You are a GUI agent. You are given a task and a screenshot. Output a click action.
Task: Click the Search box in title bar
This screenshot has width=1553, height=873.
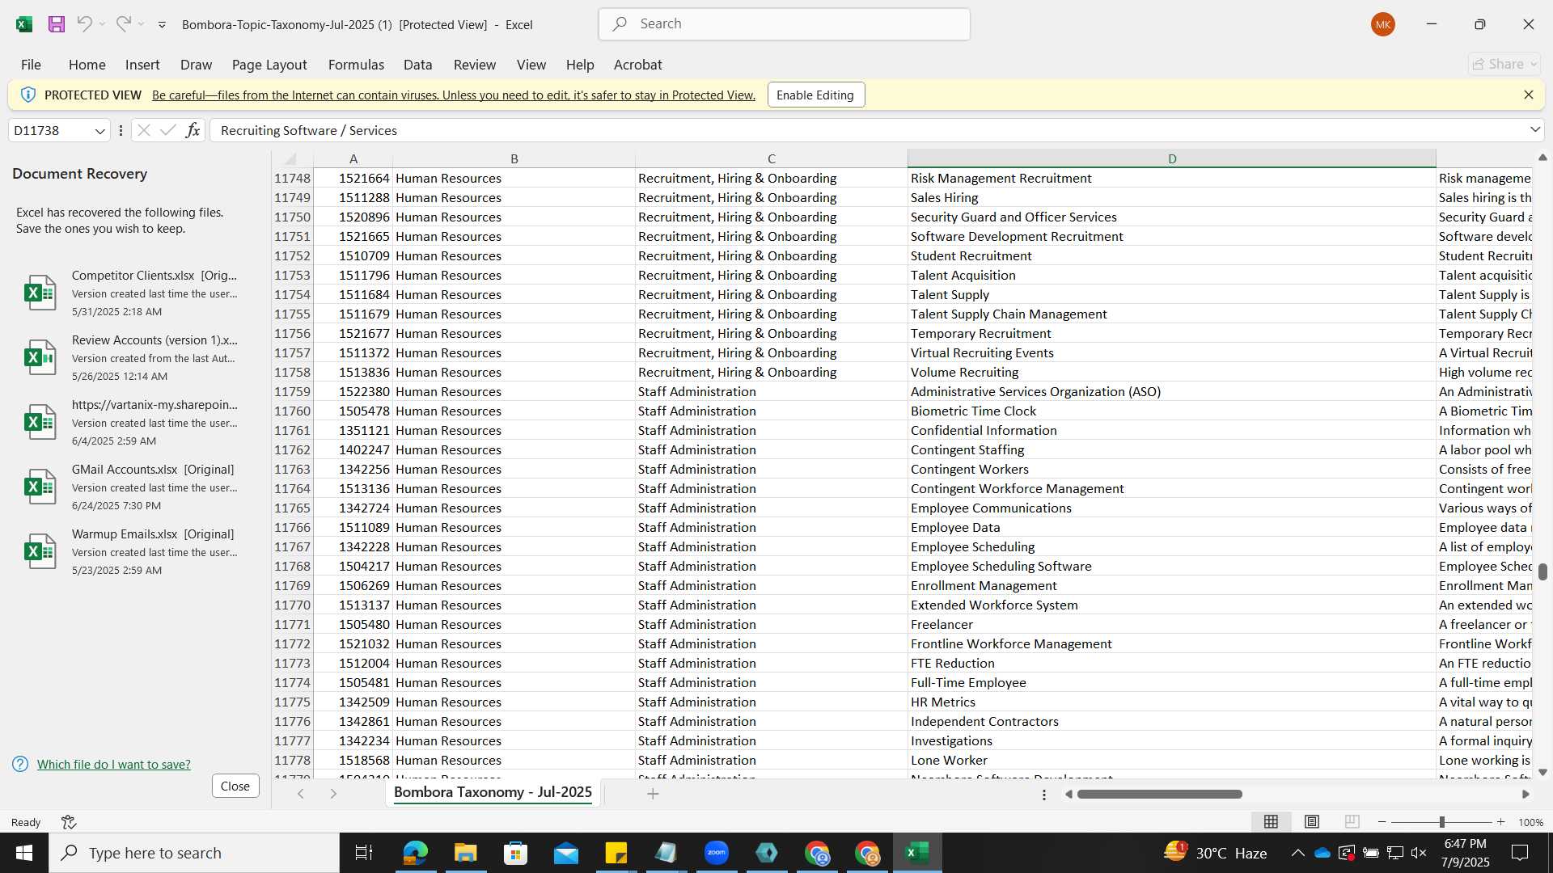pyautogui.click(x=784, y=24)
